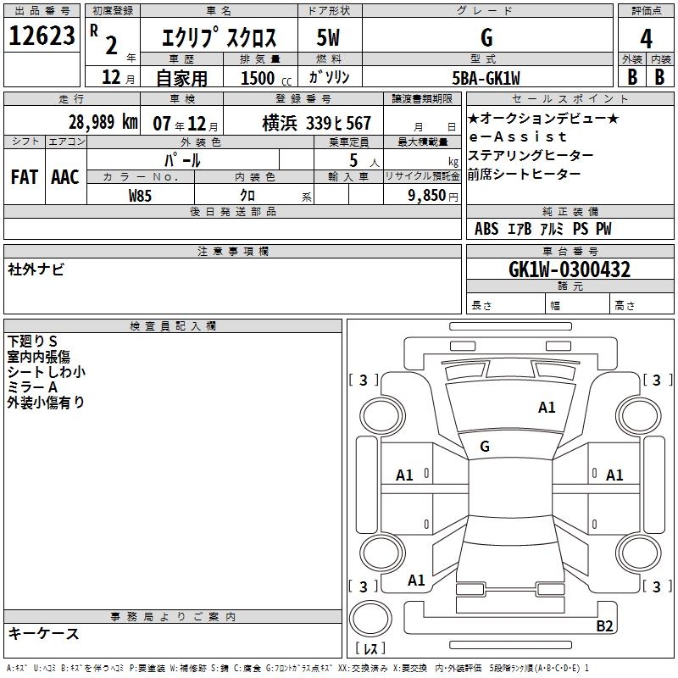Click the top-left [3] tire rating marker
This screenshot has height=678, width=678.
tap(364, 381)
